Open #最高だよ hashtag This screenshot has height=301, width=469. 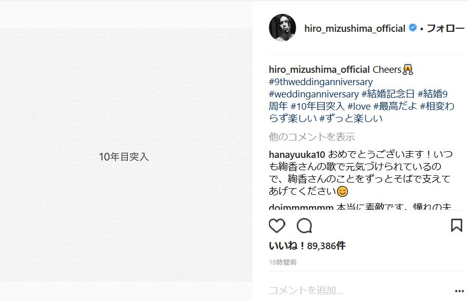(x=396, y=106)
